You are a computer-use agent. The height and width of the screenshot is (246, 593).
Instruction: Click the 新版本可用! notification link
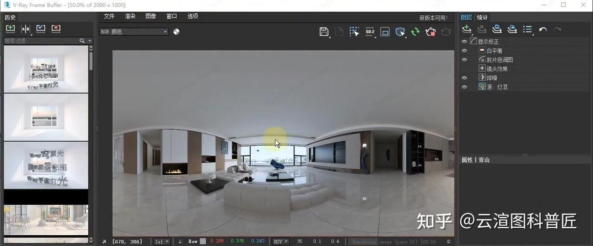[433, 18]
